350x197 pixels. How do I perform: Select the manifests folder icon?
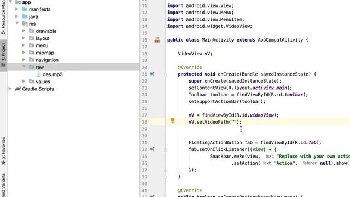25,9
